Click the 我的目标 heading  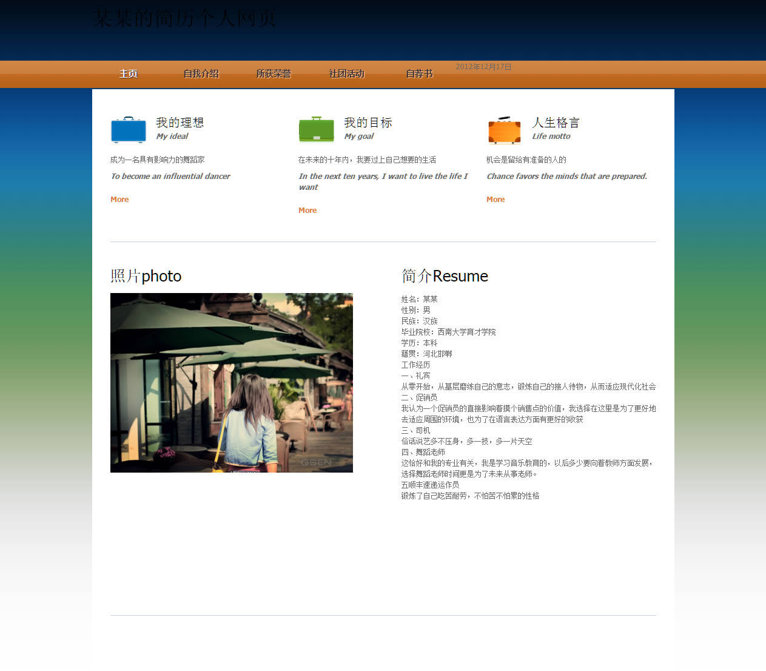pos(368,123)
